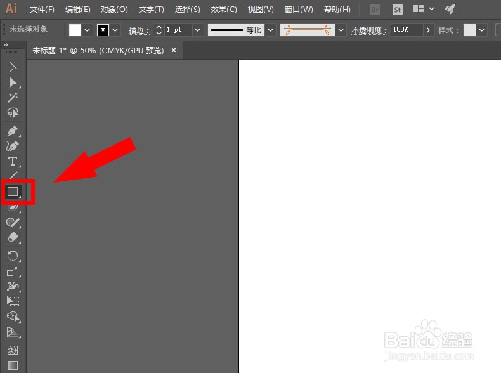Select the Rotate tool
The image size is (501, 373).
(13, 256)
